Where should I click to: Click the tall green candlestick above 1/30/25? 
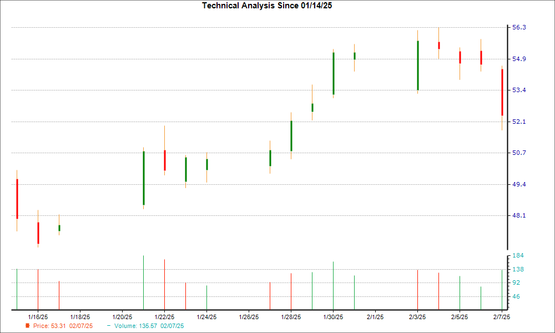pos(334,74)
